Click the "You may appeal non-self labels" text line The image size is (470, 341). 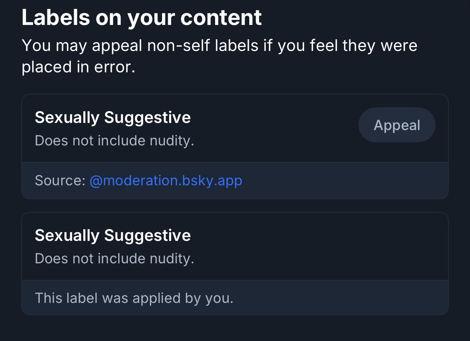point(219,46)
